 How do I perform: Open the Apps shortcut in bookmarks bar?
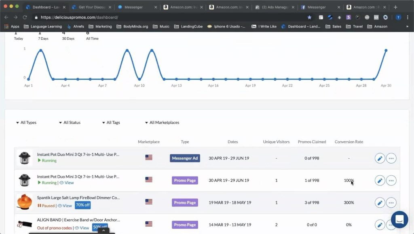pyautogui.click(x=12, y=26)
